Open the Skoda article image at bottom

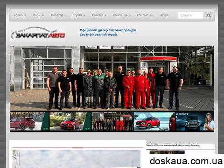77,159
